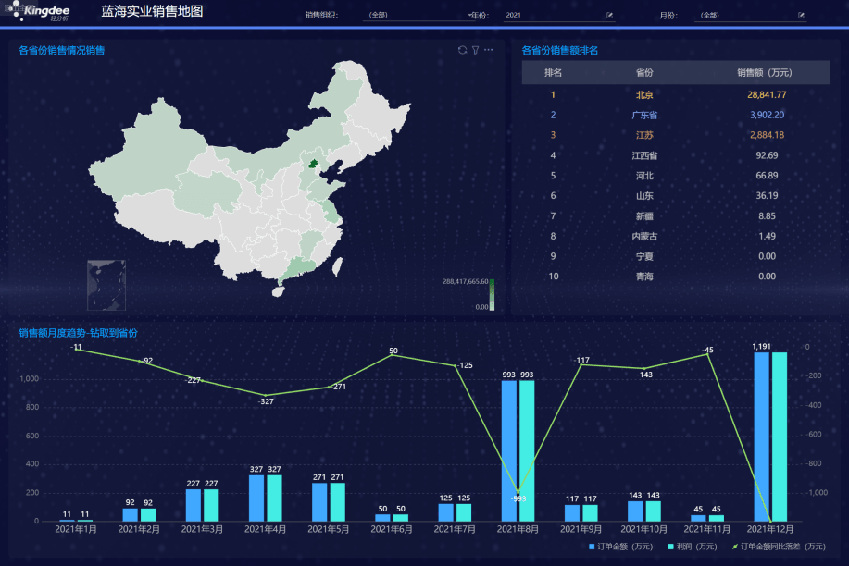Select 广东省 in the ranking table
The width and height of the screenshot is (849, 566).
click(644, 115)
